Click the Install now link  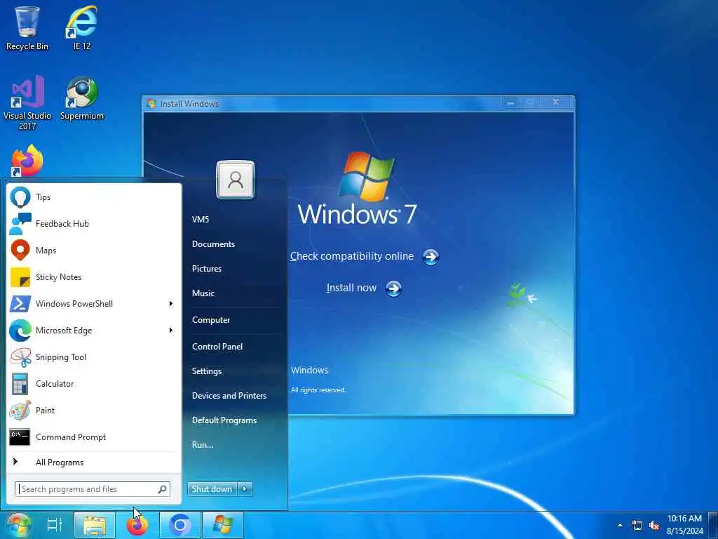coord(351,288)
